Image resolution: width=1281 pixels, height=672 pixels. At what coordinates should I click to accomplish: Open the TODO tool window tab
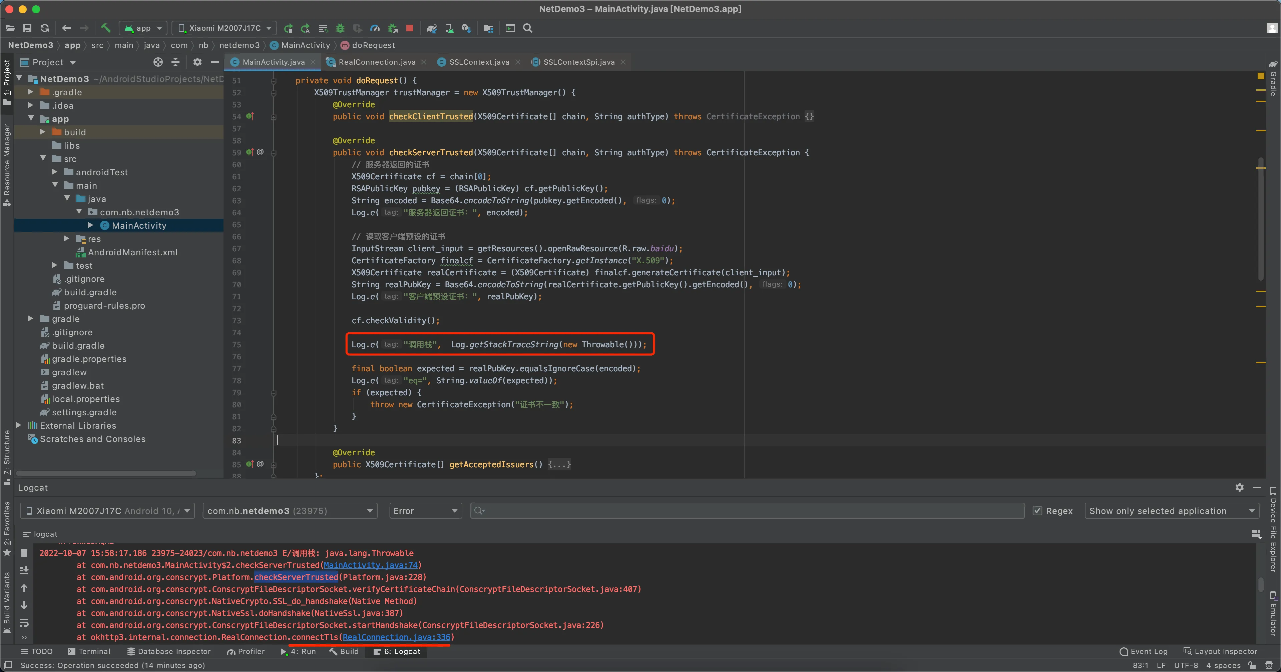pyautogui.click(x=36, y=652)
